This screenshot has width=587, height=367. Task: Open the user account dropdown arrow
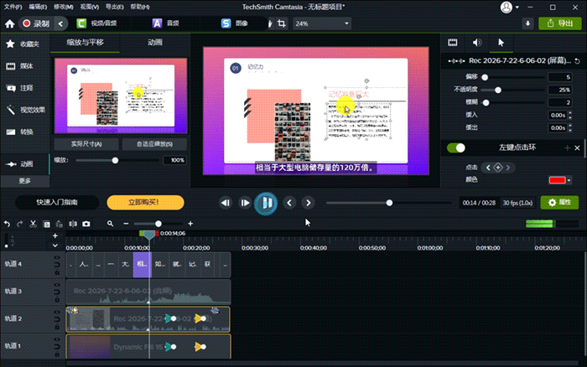point(517,7)
